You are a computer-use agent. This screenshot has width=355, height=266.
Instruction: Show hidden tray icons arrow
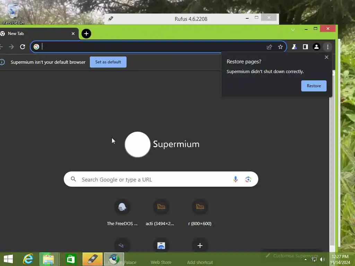(x=306, y=259)
